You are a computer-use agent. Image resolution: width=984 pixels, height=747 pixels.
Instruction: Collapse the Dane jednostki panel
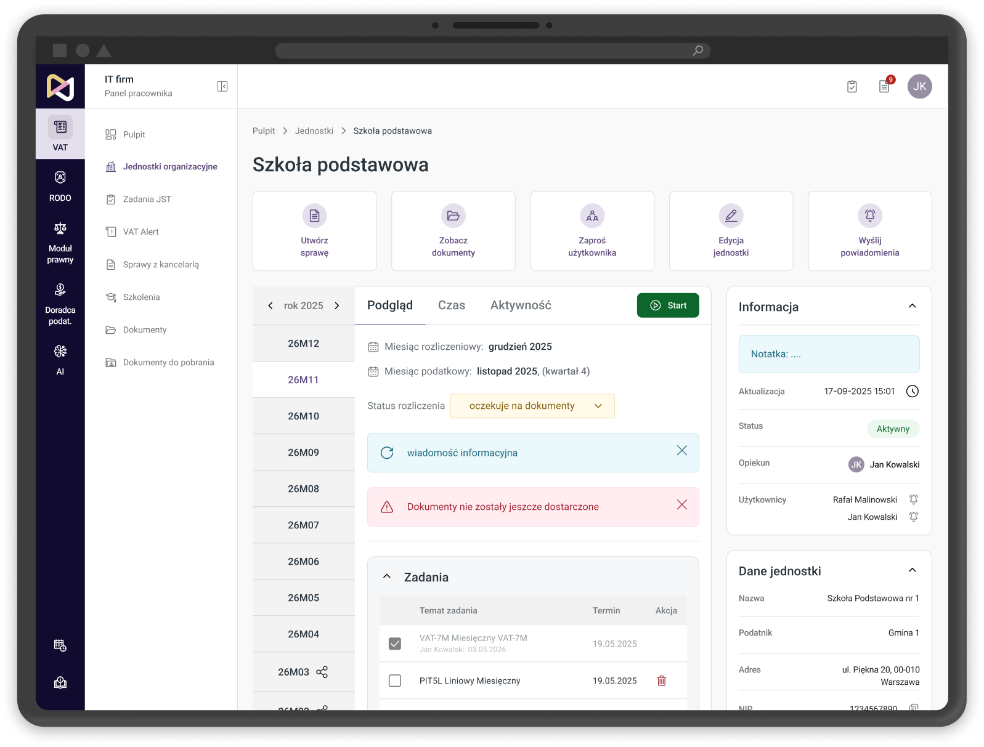pyautogui.click(x=913, y=570)
